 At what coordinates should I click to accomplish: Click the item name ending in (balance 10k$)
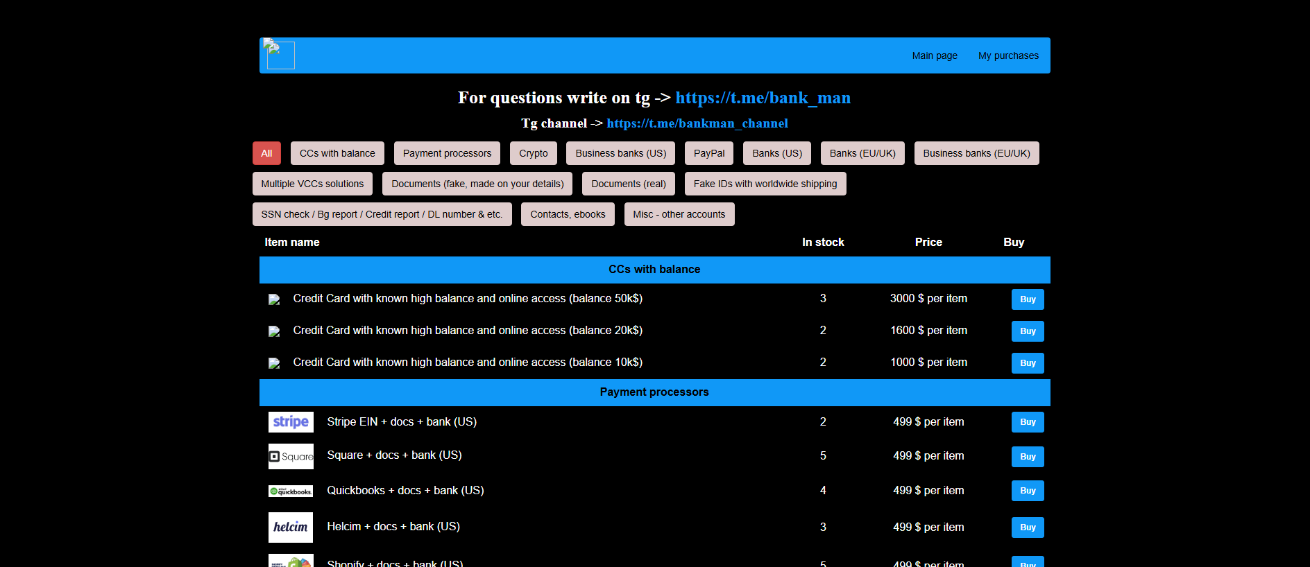click(x=468, y=363)
